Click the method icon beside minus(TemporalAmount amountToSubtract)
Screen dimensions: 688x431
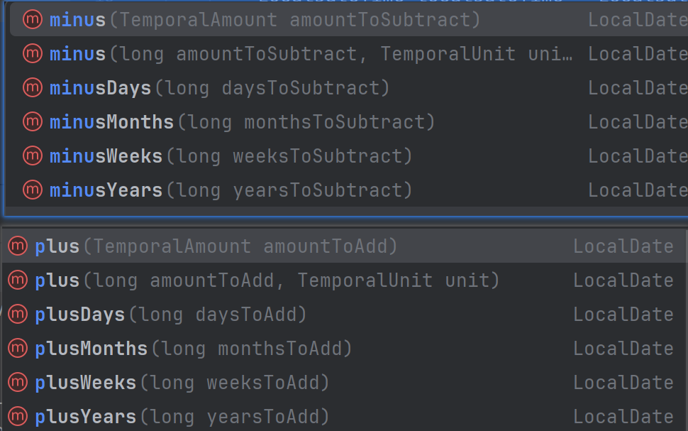pyautogui.click(x=32, y=20)
